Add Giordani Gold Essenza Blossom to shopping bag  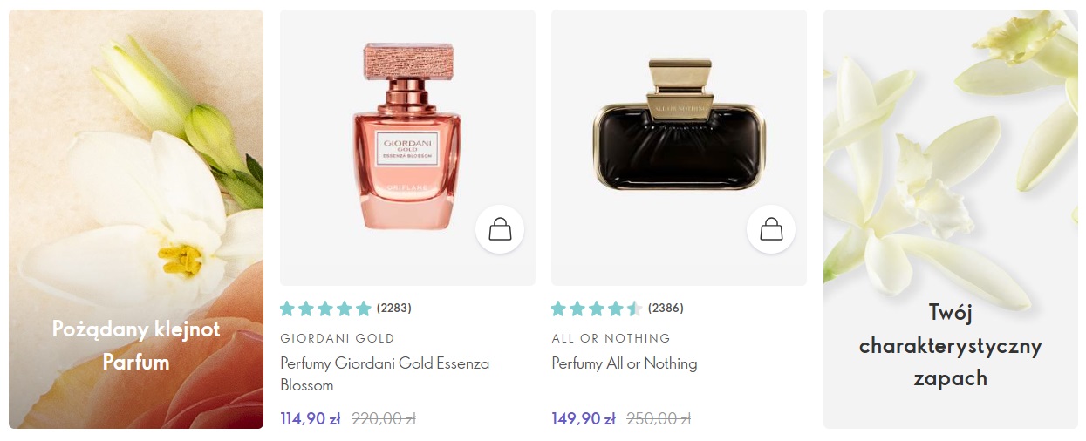pyautogui.click(x=500, y=230)
